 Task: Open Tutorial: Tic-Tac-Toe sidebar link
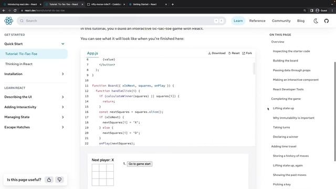tap(34, 54)
